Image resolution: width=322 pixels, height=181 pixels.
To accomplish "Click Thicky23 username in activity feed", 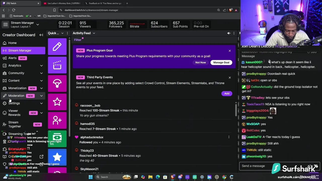I will pyautogui.click(x=87, y=151).
